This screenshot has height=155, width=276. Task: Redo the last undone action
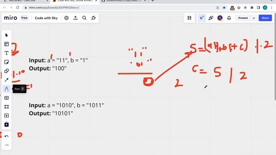pos(6,146)
